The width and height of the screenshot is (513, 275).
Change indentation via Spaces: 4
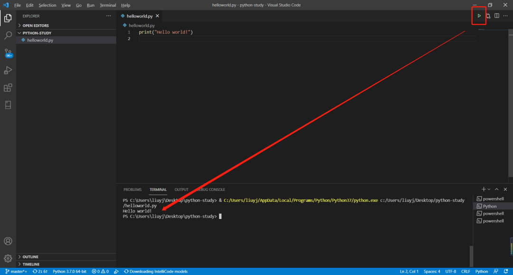pos(432,271)
